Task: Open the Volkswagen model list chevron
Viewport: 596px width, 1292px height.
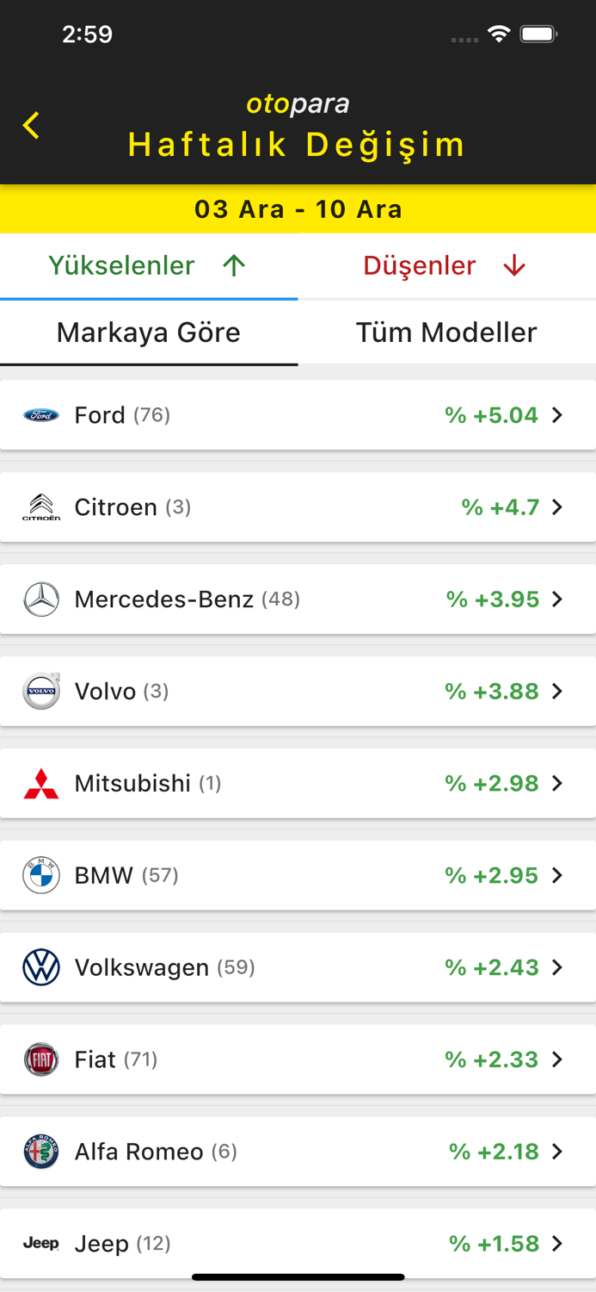Action: tap(559, 967)
